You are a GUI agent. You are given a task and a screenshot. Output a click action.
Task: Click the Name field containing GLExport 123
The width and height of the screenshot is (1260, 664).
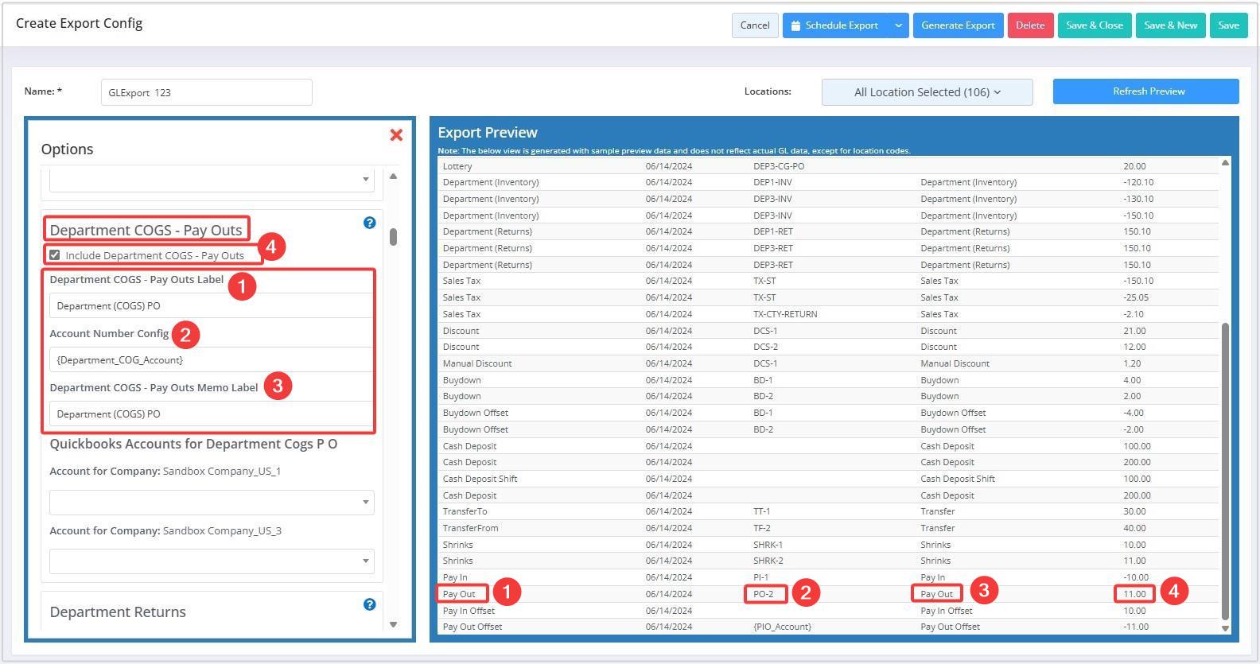coord(206,92)
